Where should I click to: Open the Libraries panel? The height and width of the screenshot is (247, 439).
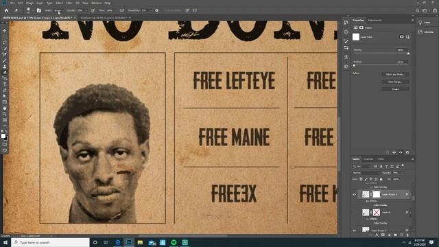425,32
